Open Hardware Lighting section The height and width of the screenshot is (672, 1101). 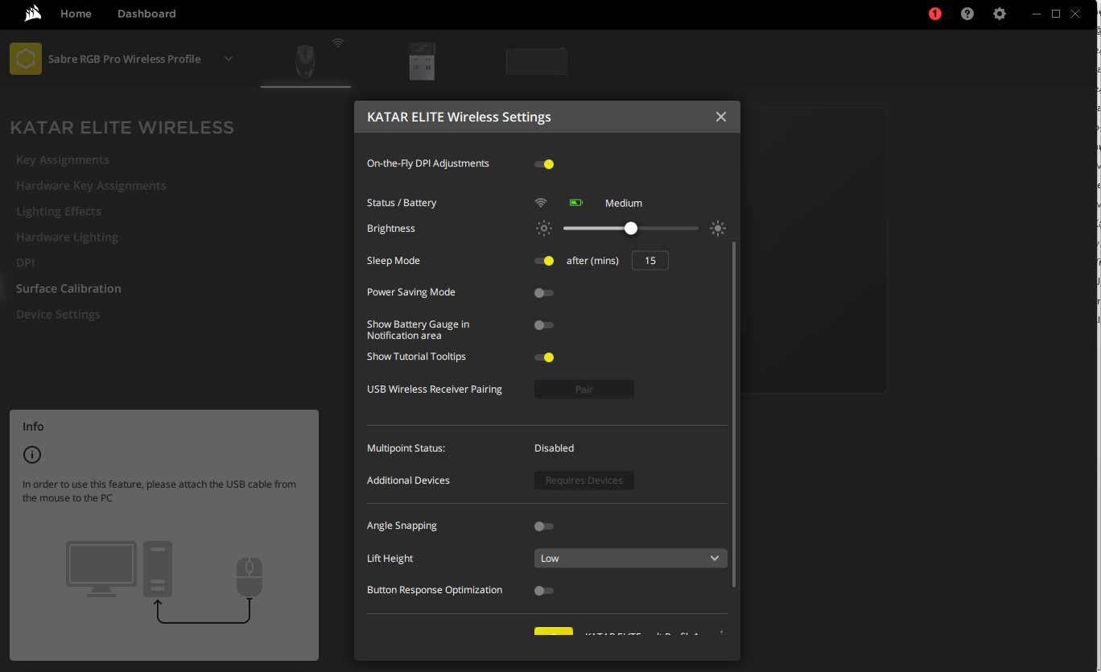click(67, 237)
